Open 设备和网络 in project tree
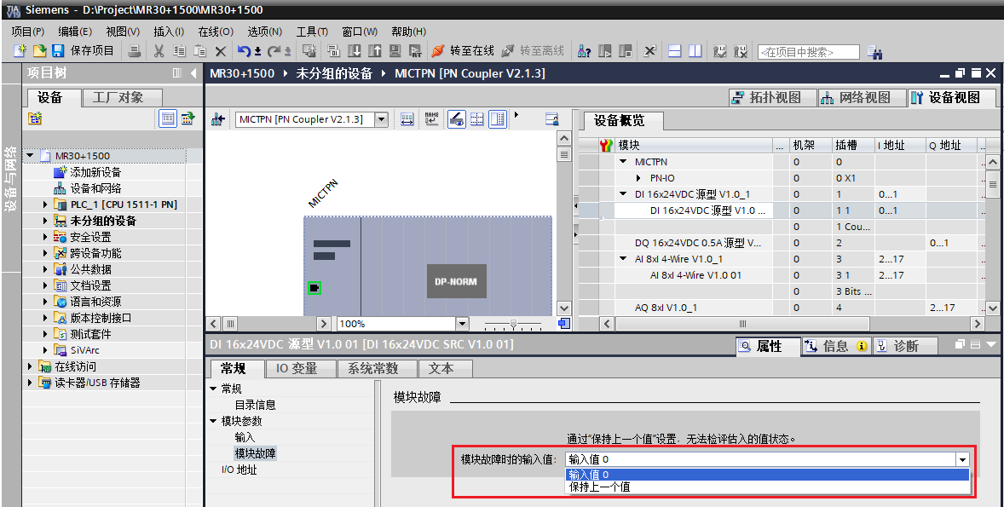The image size is (1004, 507). pos(95,188)
